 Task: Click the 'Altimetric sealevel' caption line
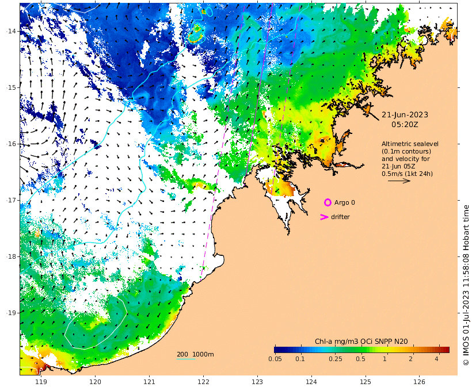tap(410, 144)
